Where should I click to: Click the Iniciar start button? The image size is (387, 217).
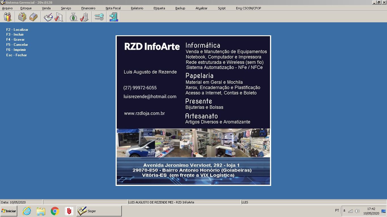pyautogui.click(x=9, y=211)
